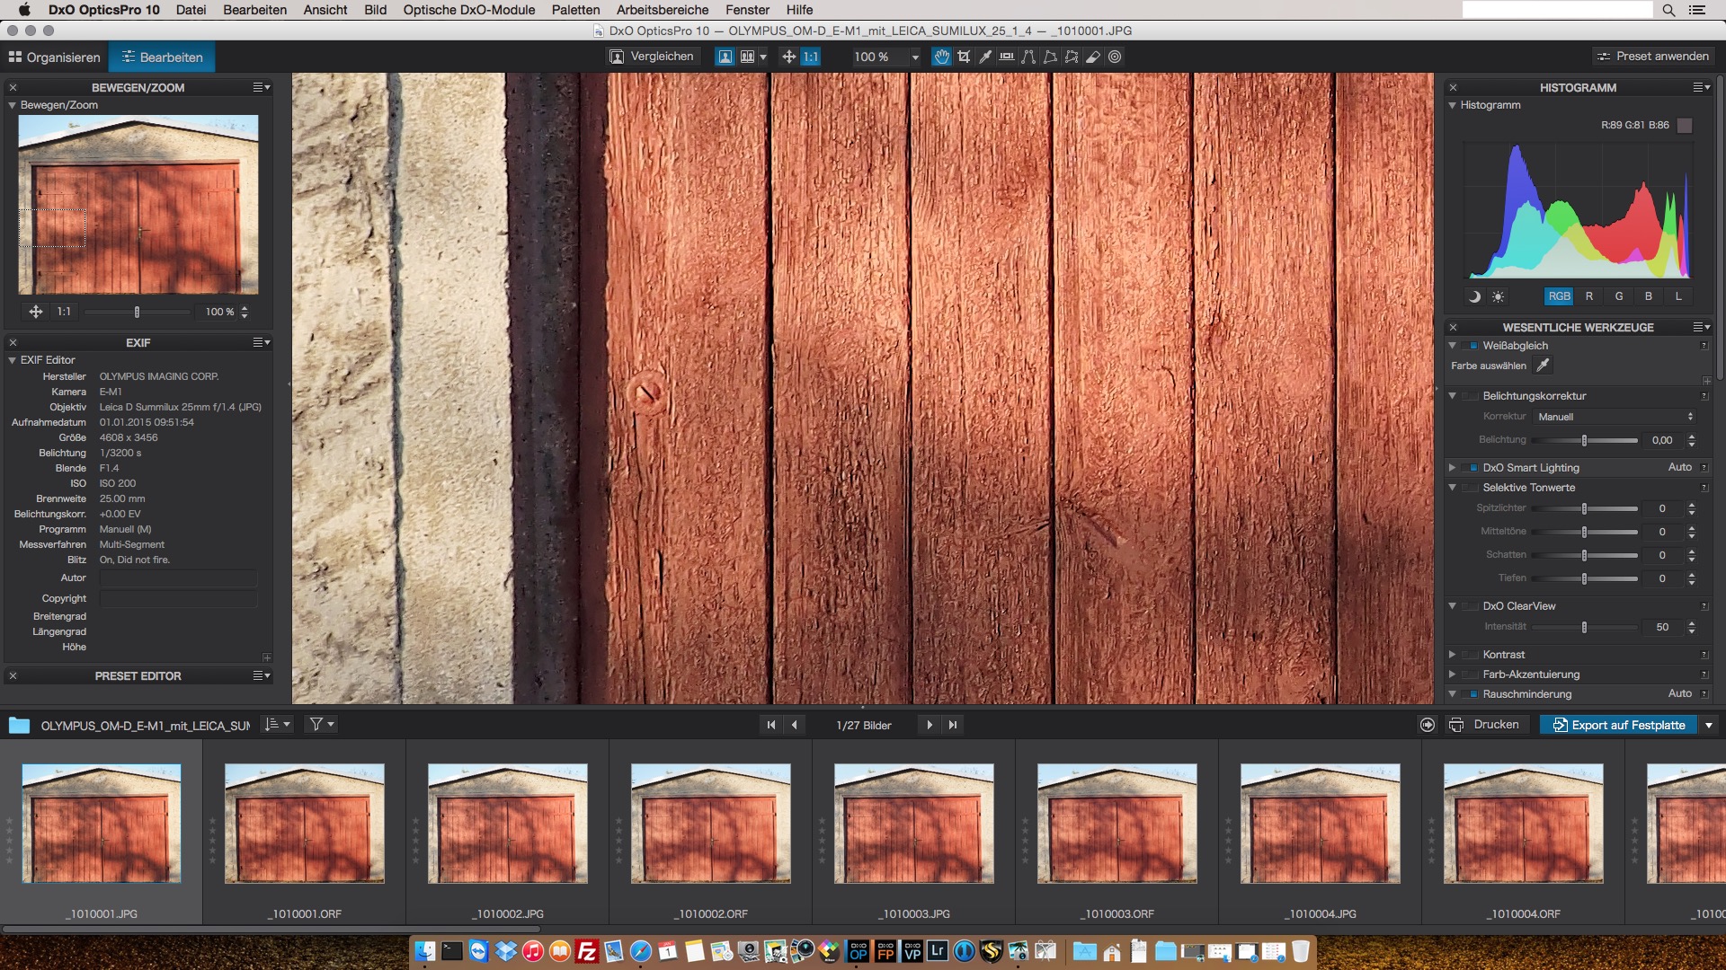Open the Ansicht menu
Image resolution: width=1726 pixels, height=970 pixels.
[x=325, y=10]
